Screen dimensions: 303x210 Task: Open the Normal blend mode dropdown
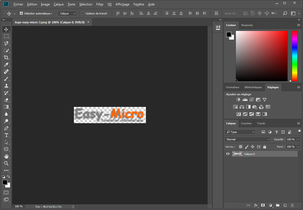[x=248, y=139]
